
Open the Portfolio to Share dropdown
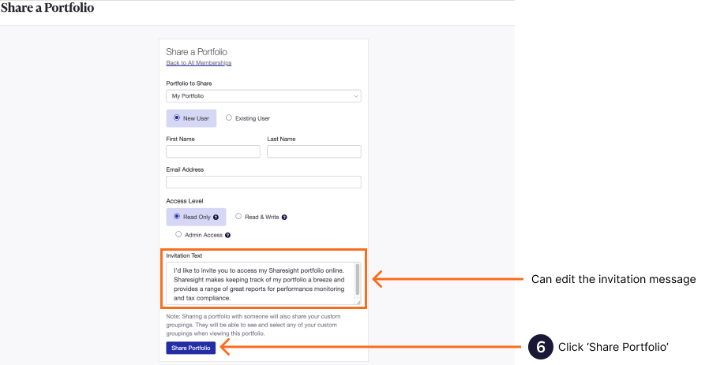click(x=263, y=96)
